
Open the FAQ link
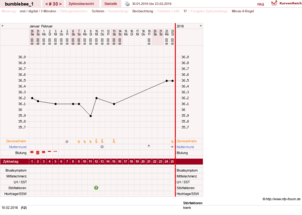(x=260, y=4)
